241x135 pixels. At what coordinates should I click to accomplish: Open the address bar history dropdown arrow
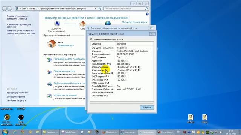95,9
